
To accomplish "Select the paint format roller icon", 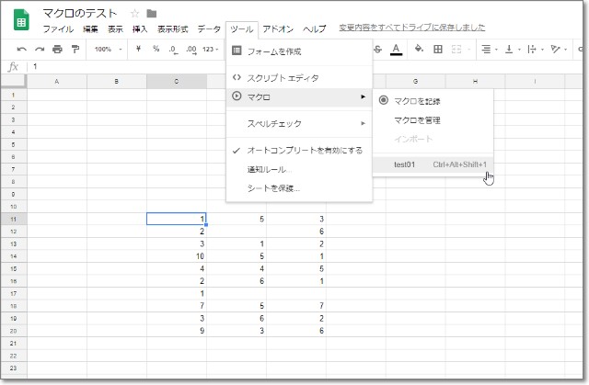I will (x=75, y=49).
